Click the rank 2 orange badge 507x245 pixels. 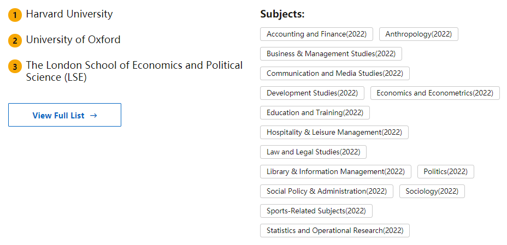15,41
